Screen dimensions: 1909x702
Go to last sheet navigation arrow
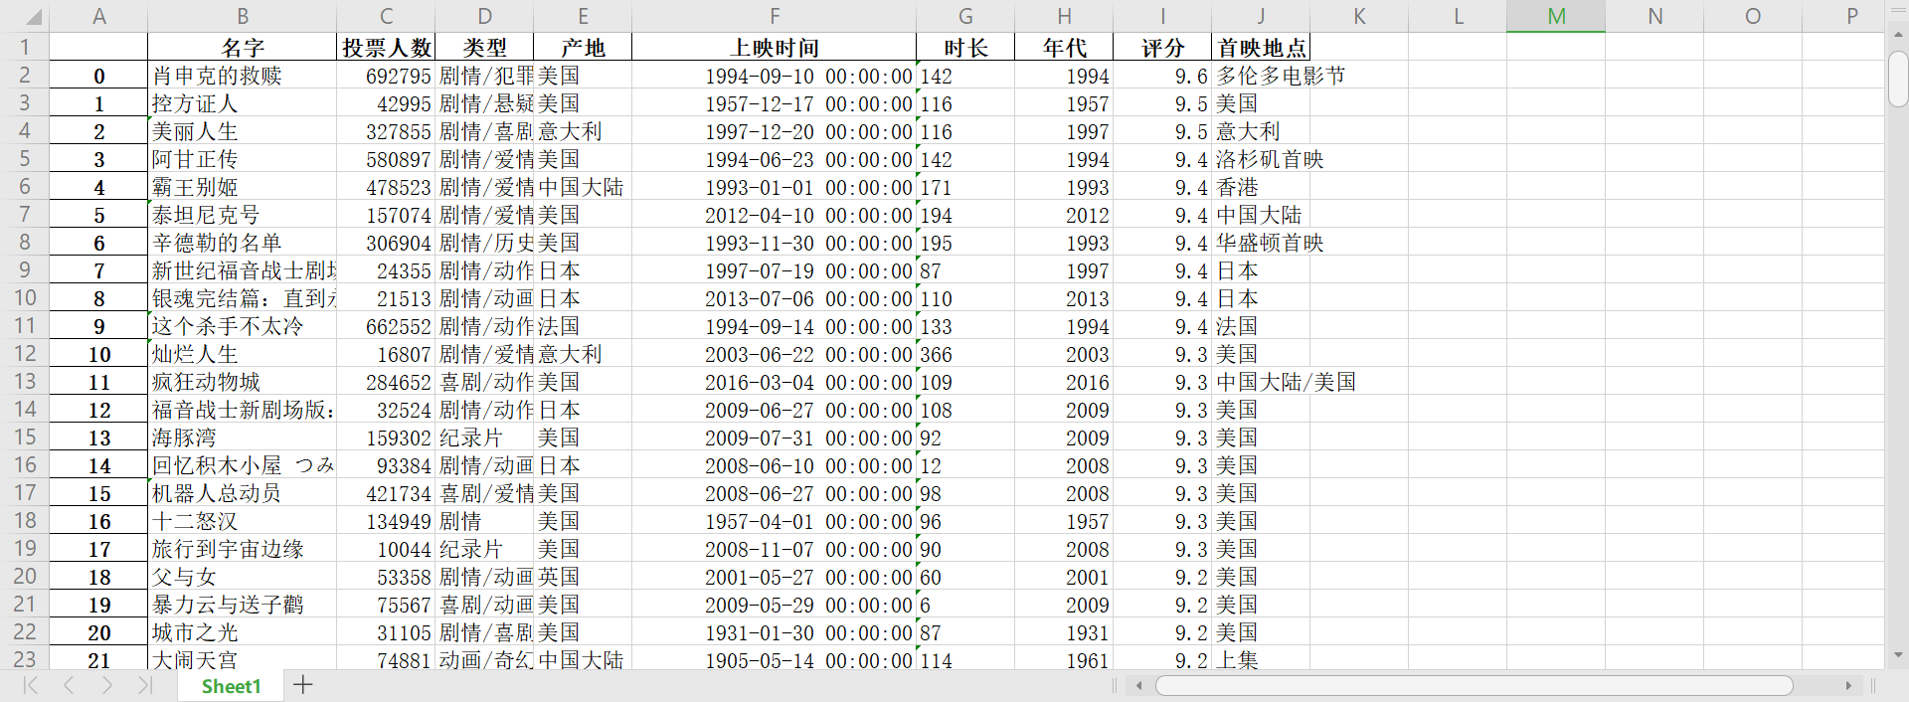[x=145, y=685]
